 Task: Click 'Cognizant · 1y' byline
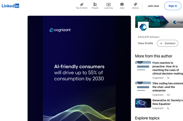tap(161, 108)
